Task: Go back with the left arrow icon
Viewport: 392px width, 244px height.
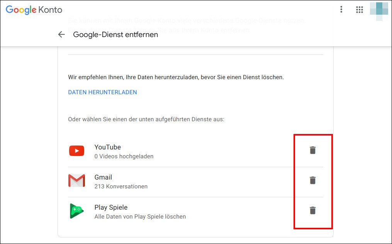Action: (61, 34)
